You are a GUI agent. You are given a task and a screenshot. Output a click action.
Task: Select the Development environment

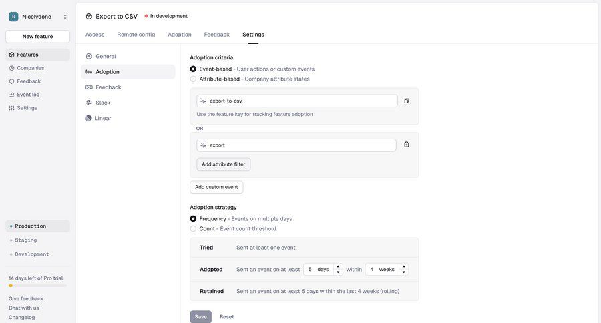tap(37, 254)
